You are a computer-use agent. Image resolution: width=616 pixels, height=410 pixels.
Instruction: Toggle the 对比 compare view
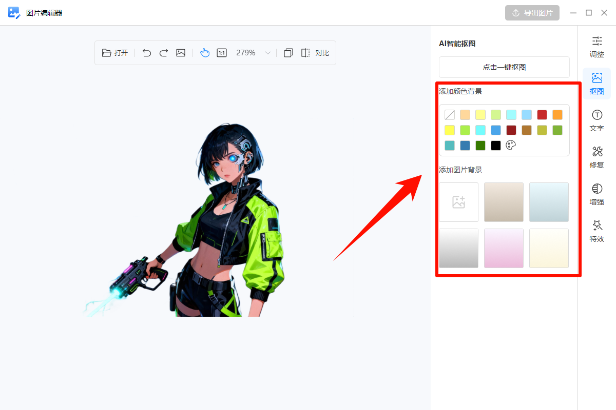[x=315, y=53]
